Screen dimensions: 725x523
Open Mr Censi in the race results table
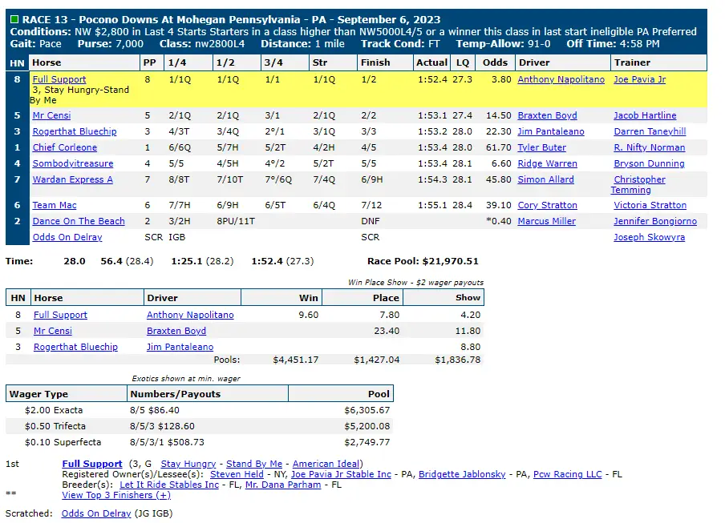click(51, 115)
